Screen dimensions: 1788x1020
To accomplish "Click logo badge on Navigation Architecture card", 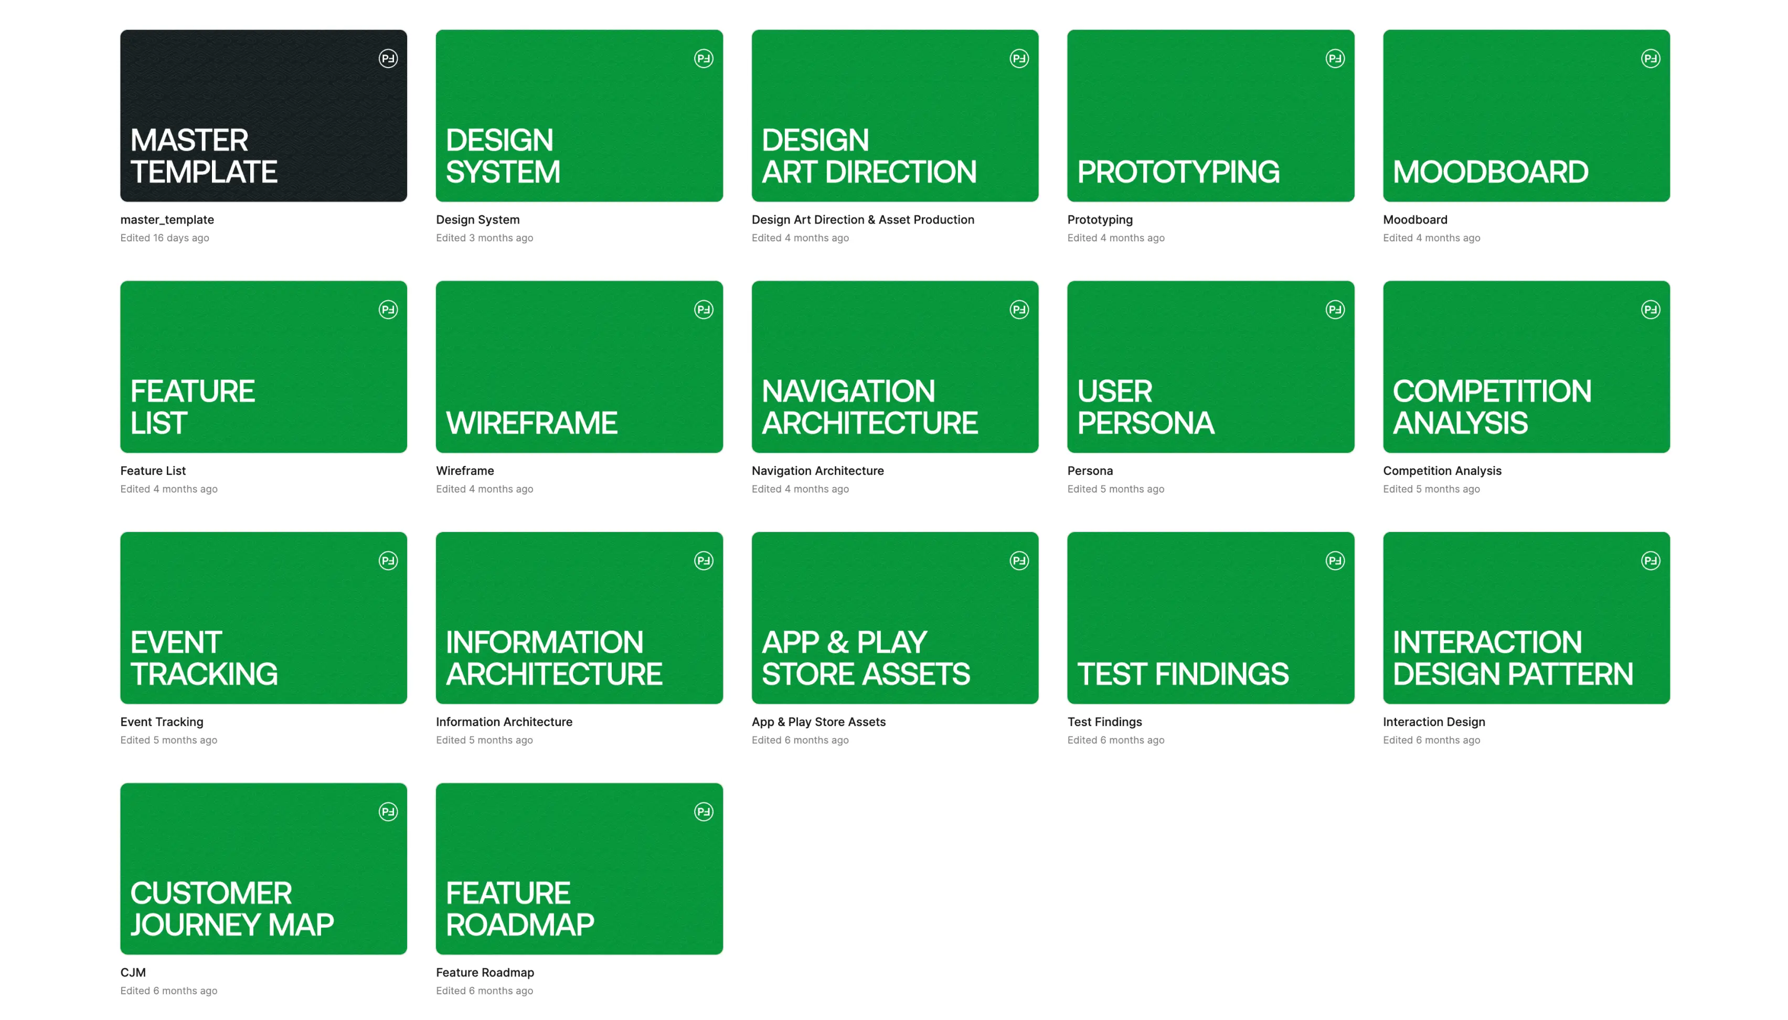I will (x=1019, y=310).
